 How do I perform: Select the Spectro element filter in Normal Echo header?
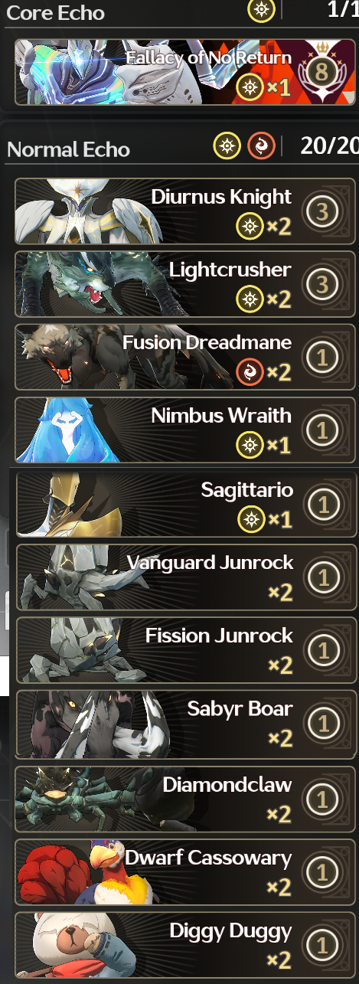pos(227,146)
